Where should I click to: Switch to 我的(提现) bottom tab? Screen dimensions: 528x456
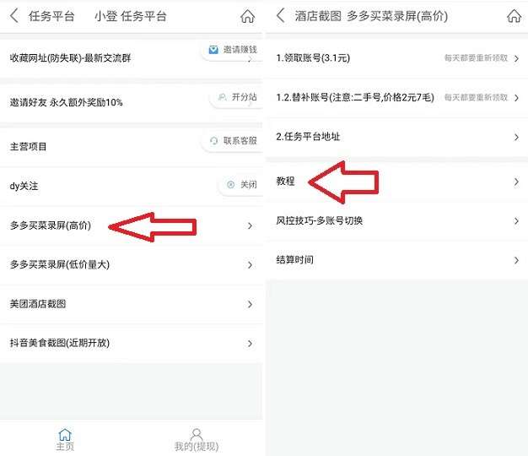pos(197,440)
